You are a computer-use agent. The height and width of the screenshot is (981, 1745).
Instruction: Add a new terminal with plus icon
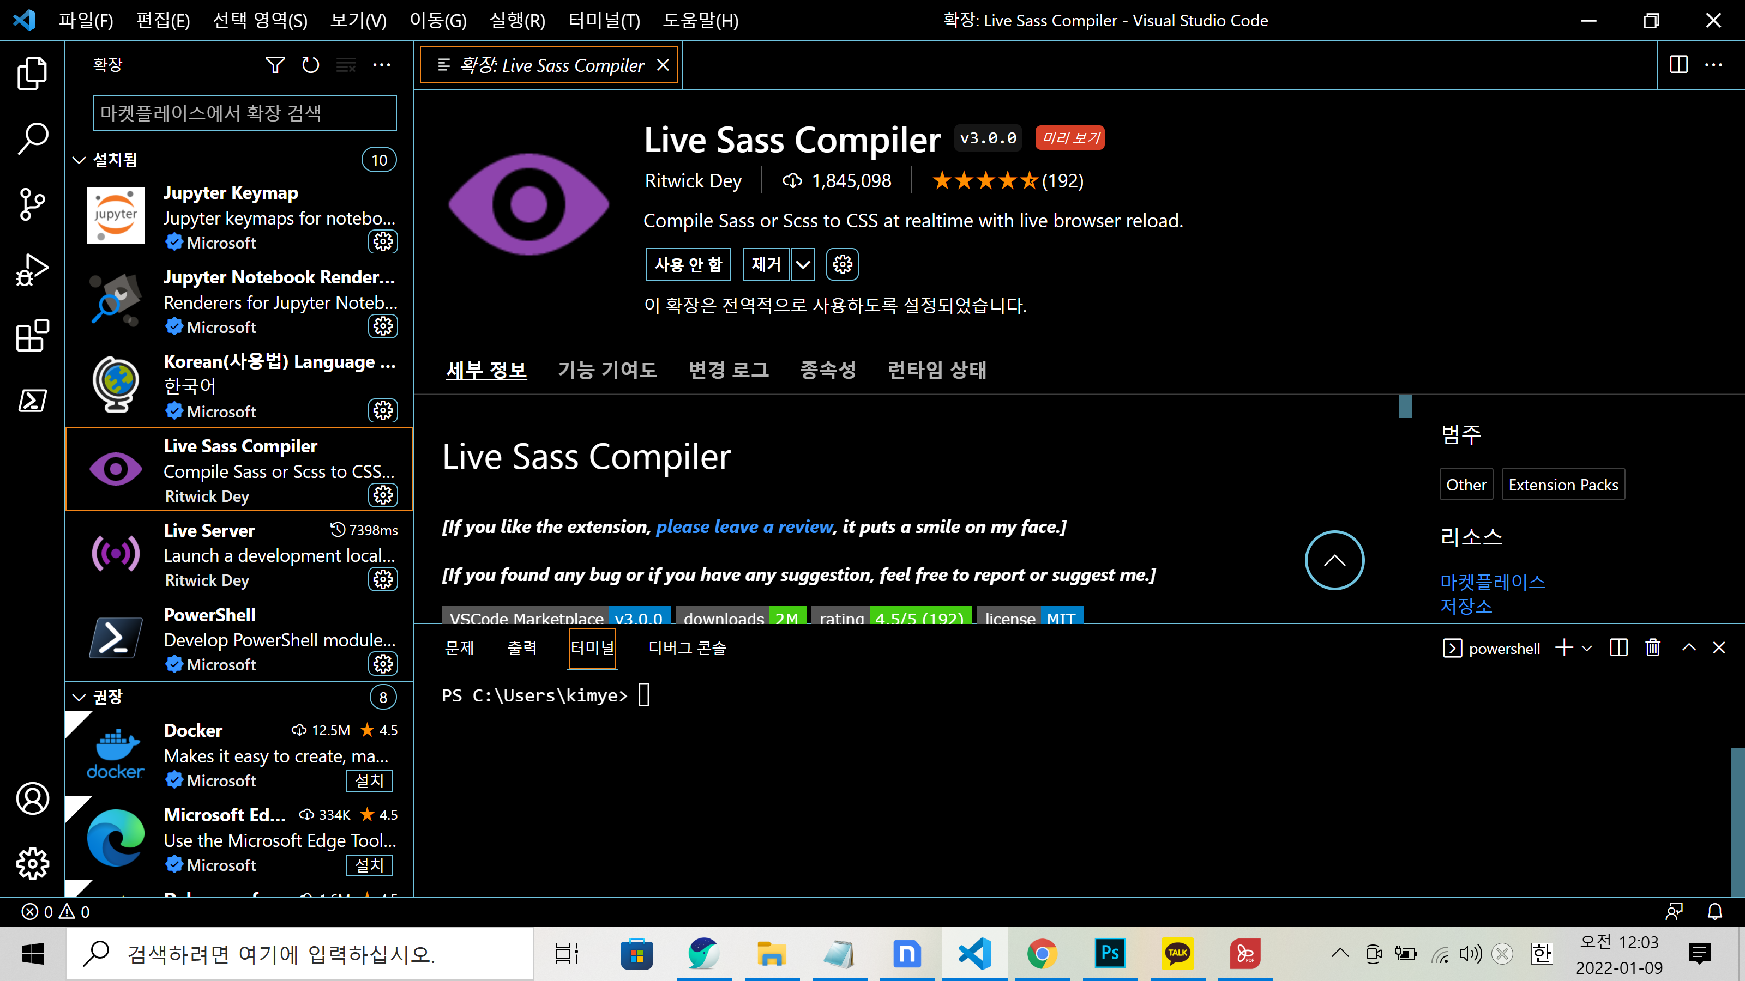pos(1564,648)
